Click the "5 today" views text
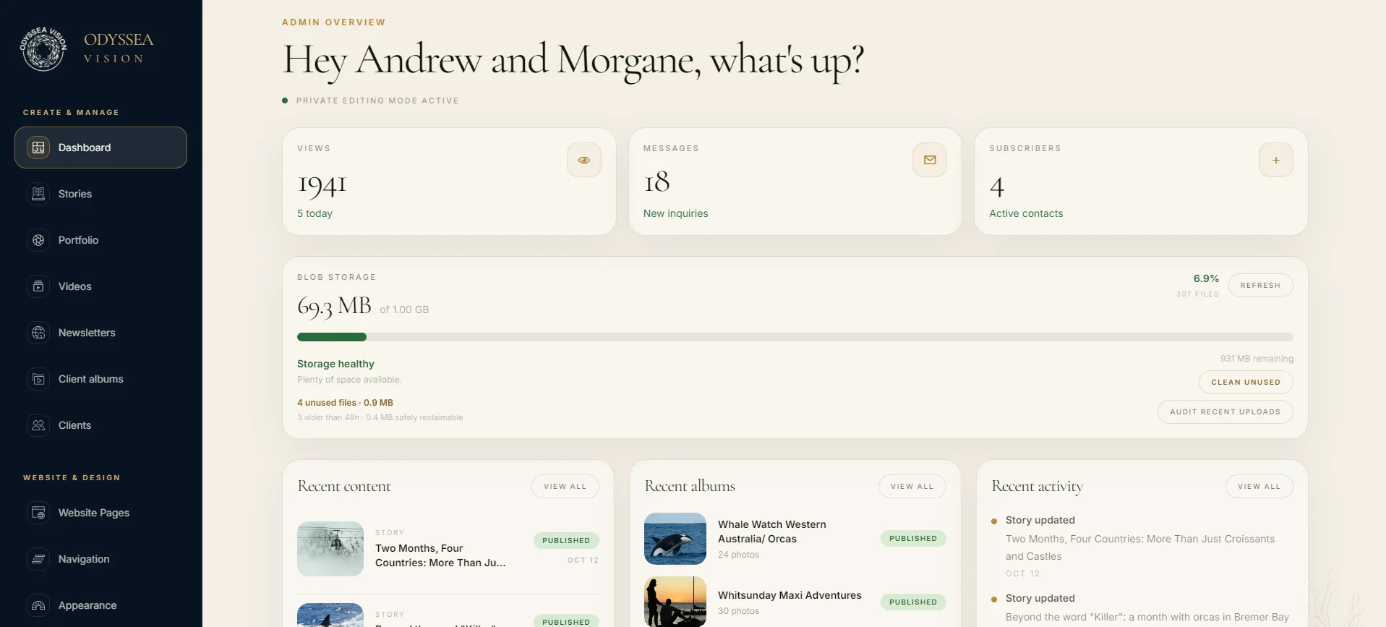This screenshot has height=627, width=1386. pos(315,213)
